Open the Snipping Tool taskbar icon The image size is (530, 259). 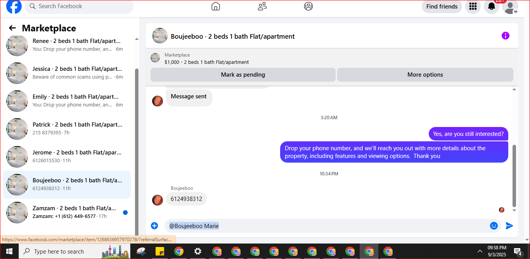tap(141, 251)
